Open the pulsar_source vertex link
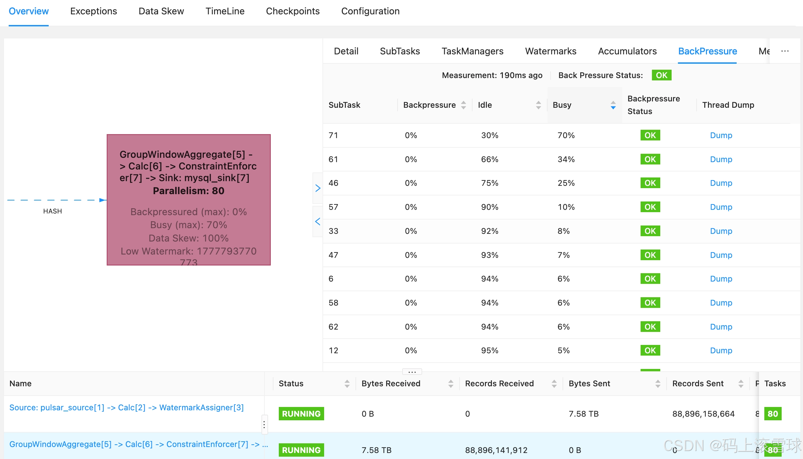803x459 pixels. click(126, 408)
